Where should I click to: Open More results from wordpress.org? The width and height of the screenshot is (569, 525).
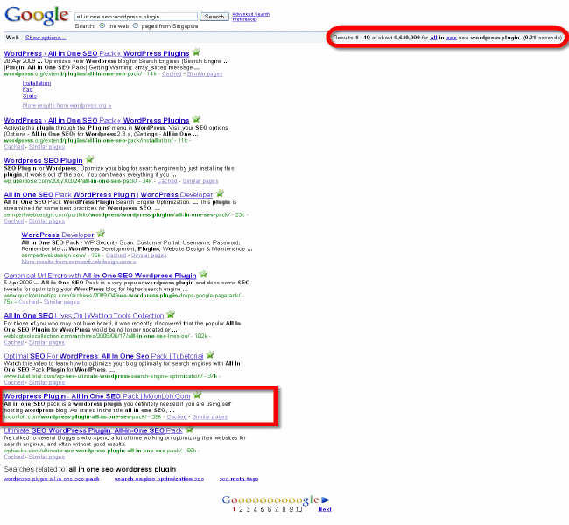pos(67,106)
